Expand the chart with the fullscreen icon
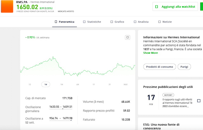203x130 pixels. pyautogui.click(x=128, y=38)
